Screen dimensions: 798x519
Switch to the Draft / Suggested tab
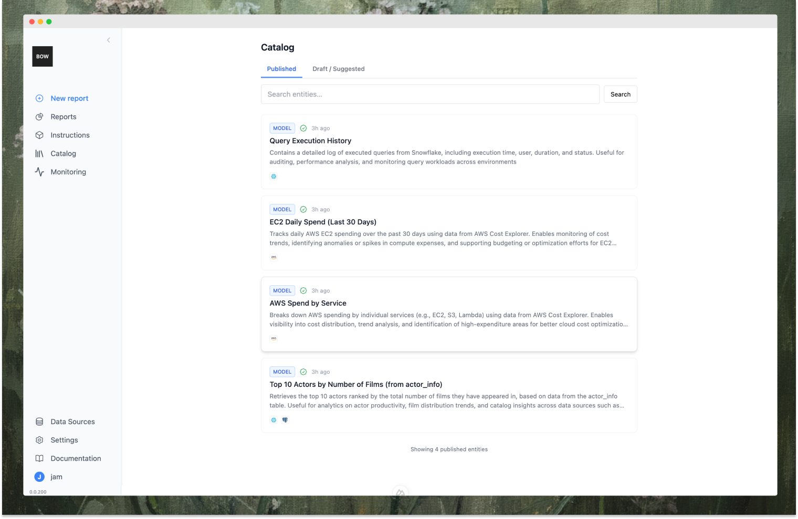(x=339, y=69)
